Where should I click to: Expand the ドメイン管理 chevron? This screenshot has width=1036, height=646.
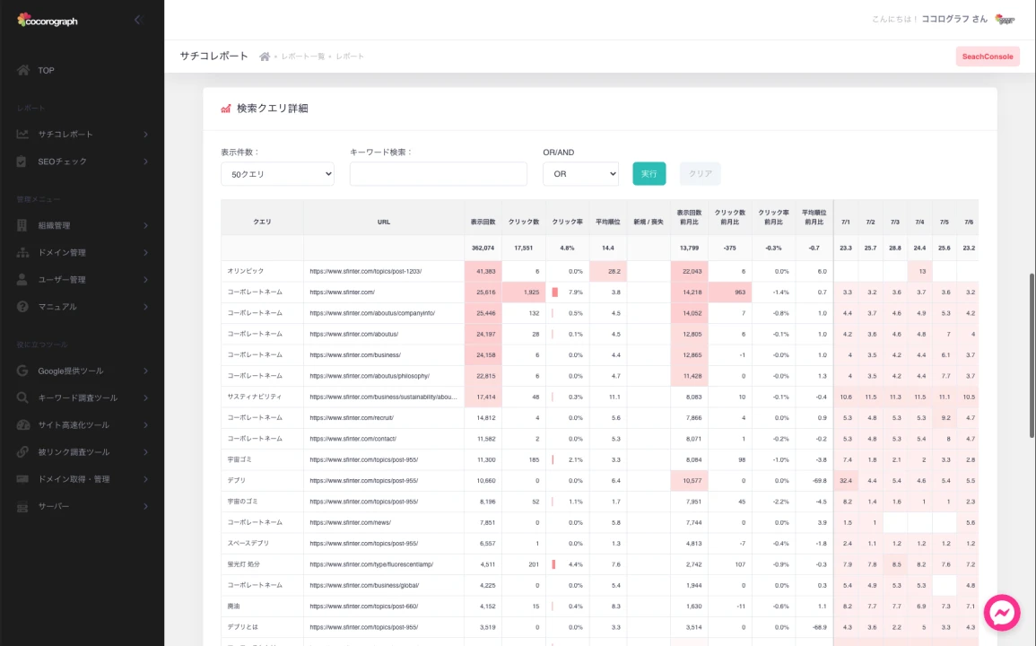coord(145,253)
